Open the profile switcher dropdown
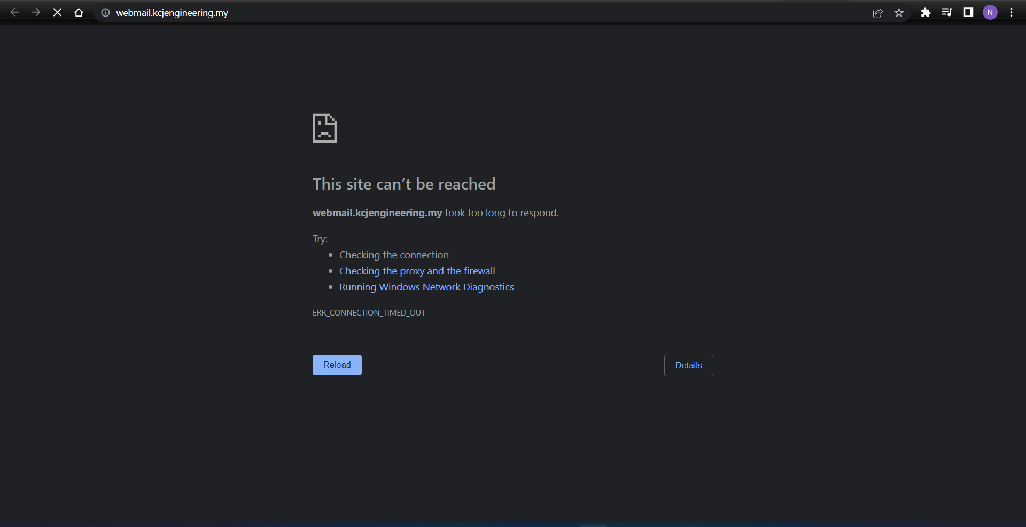The image size is (1026, 527). click(x=990, y=12)
